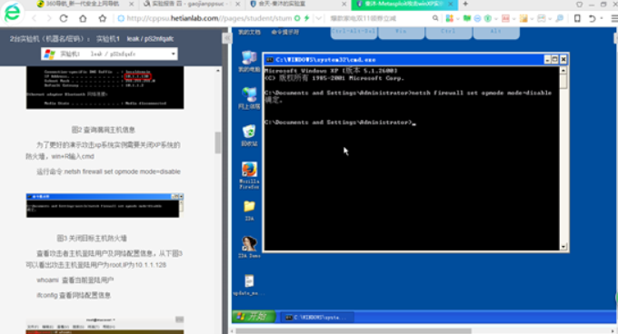This screenshot has width=618, height=334.
Task: Open Network Neighborhood icon on XP desktop
Action: pos(249,98)
